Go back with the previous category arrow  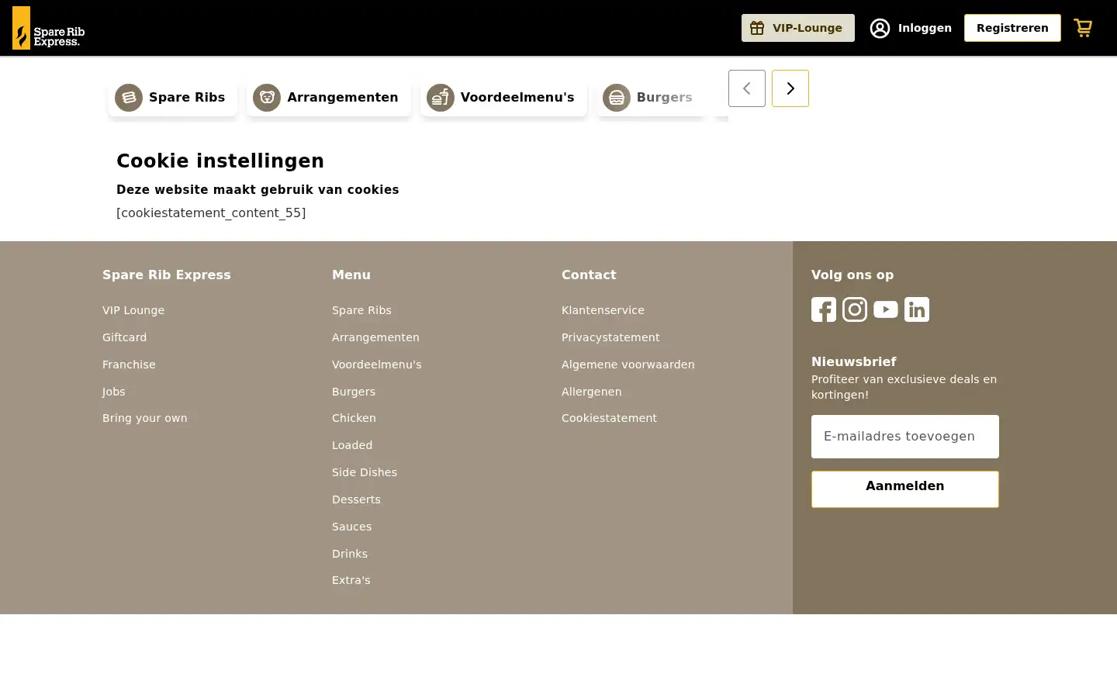[x=747, y=88]
